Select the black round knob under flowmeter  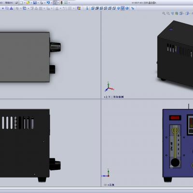(x=175, y=163)
